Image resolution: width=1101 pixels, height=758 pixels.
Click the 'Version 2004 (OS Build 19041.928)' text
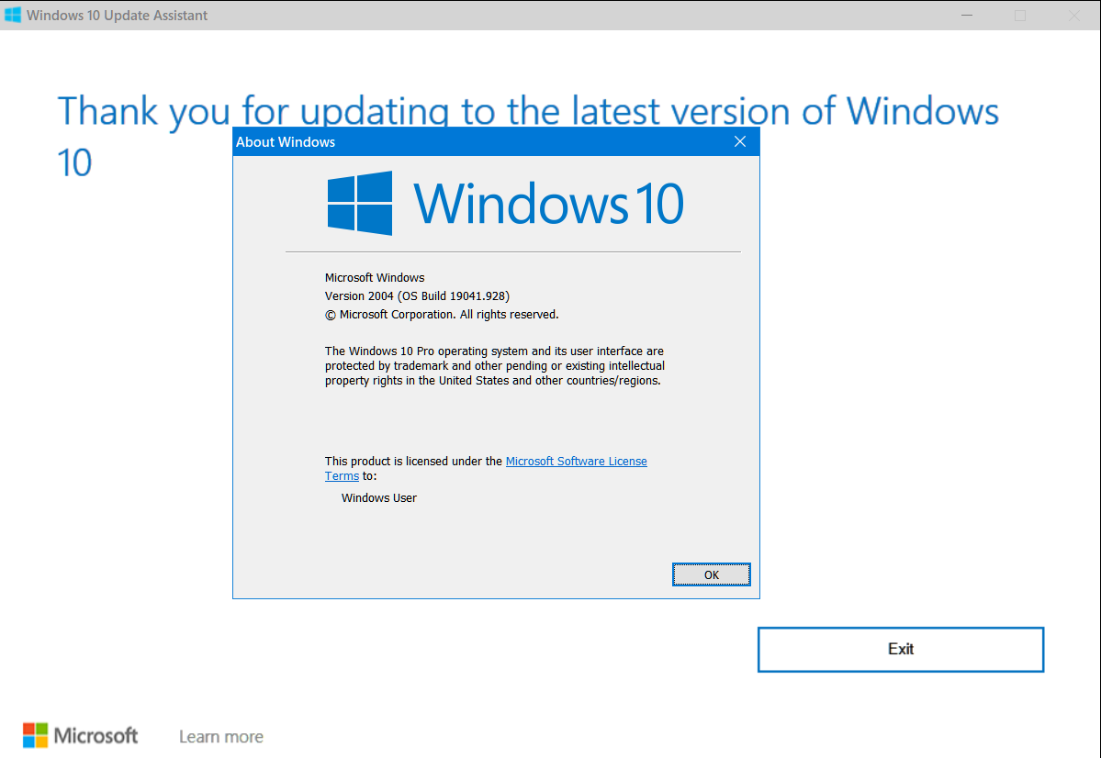pyautogui.click(x=417, y=296)
